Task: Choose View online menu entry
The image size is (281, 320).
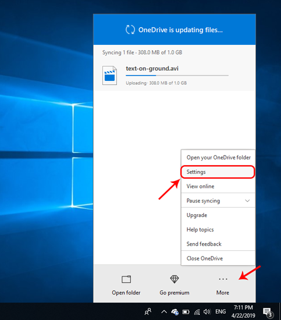Action: pos(218,186)
